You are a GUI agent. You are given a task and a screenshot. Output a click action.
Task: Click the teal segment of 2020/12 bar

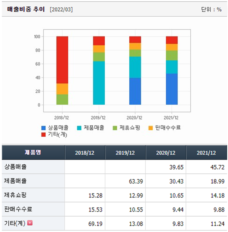(135, 67)
